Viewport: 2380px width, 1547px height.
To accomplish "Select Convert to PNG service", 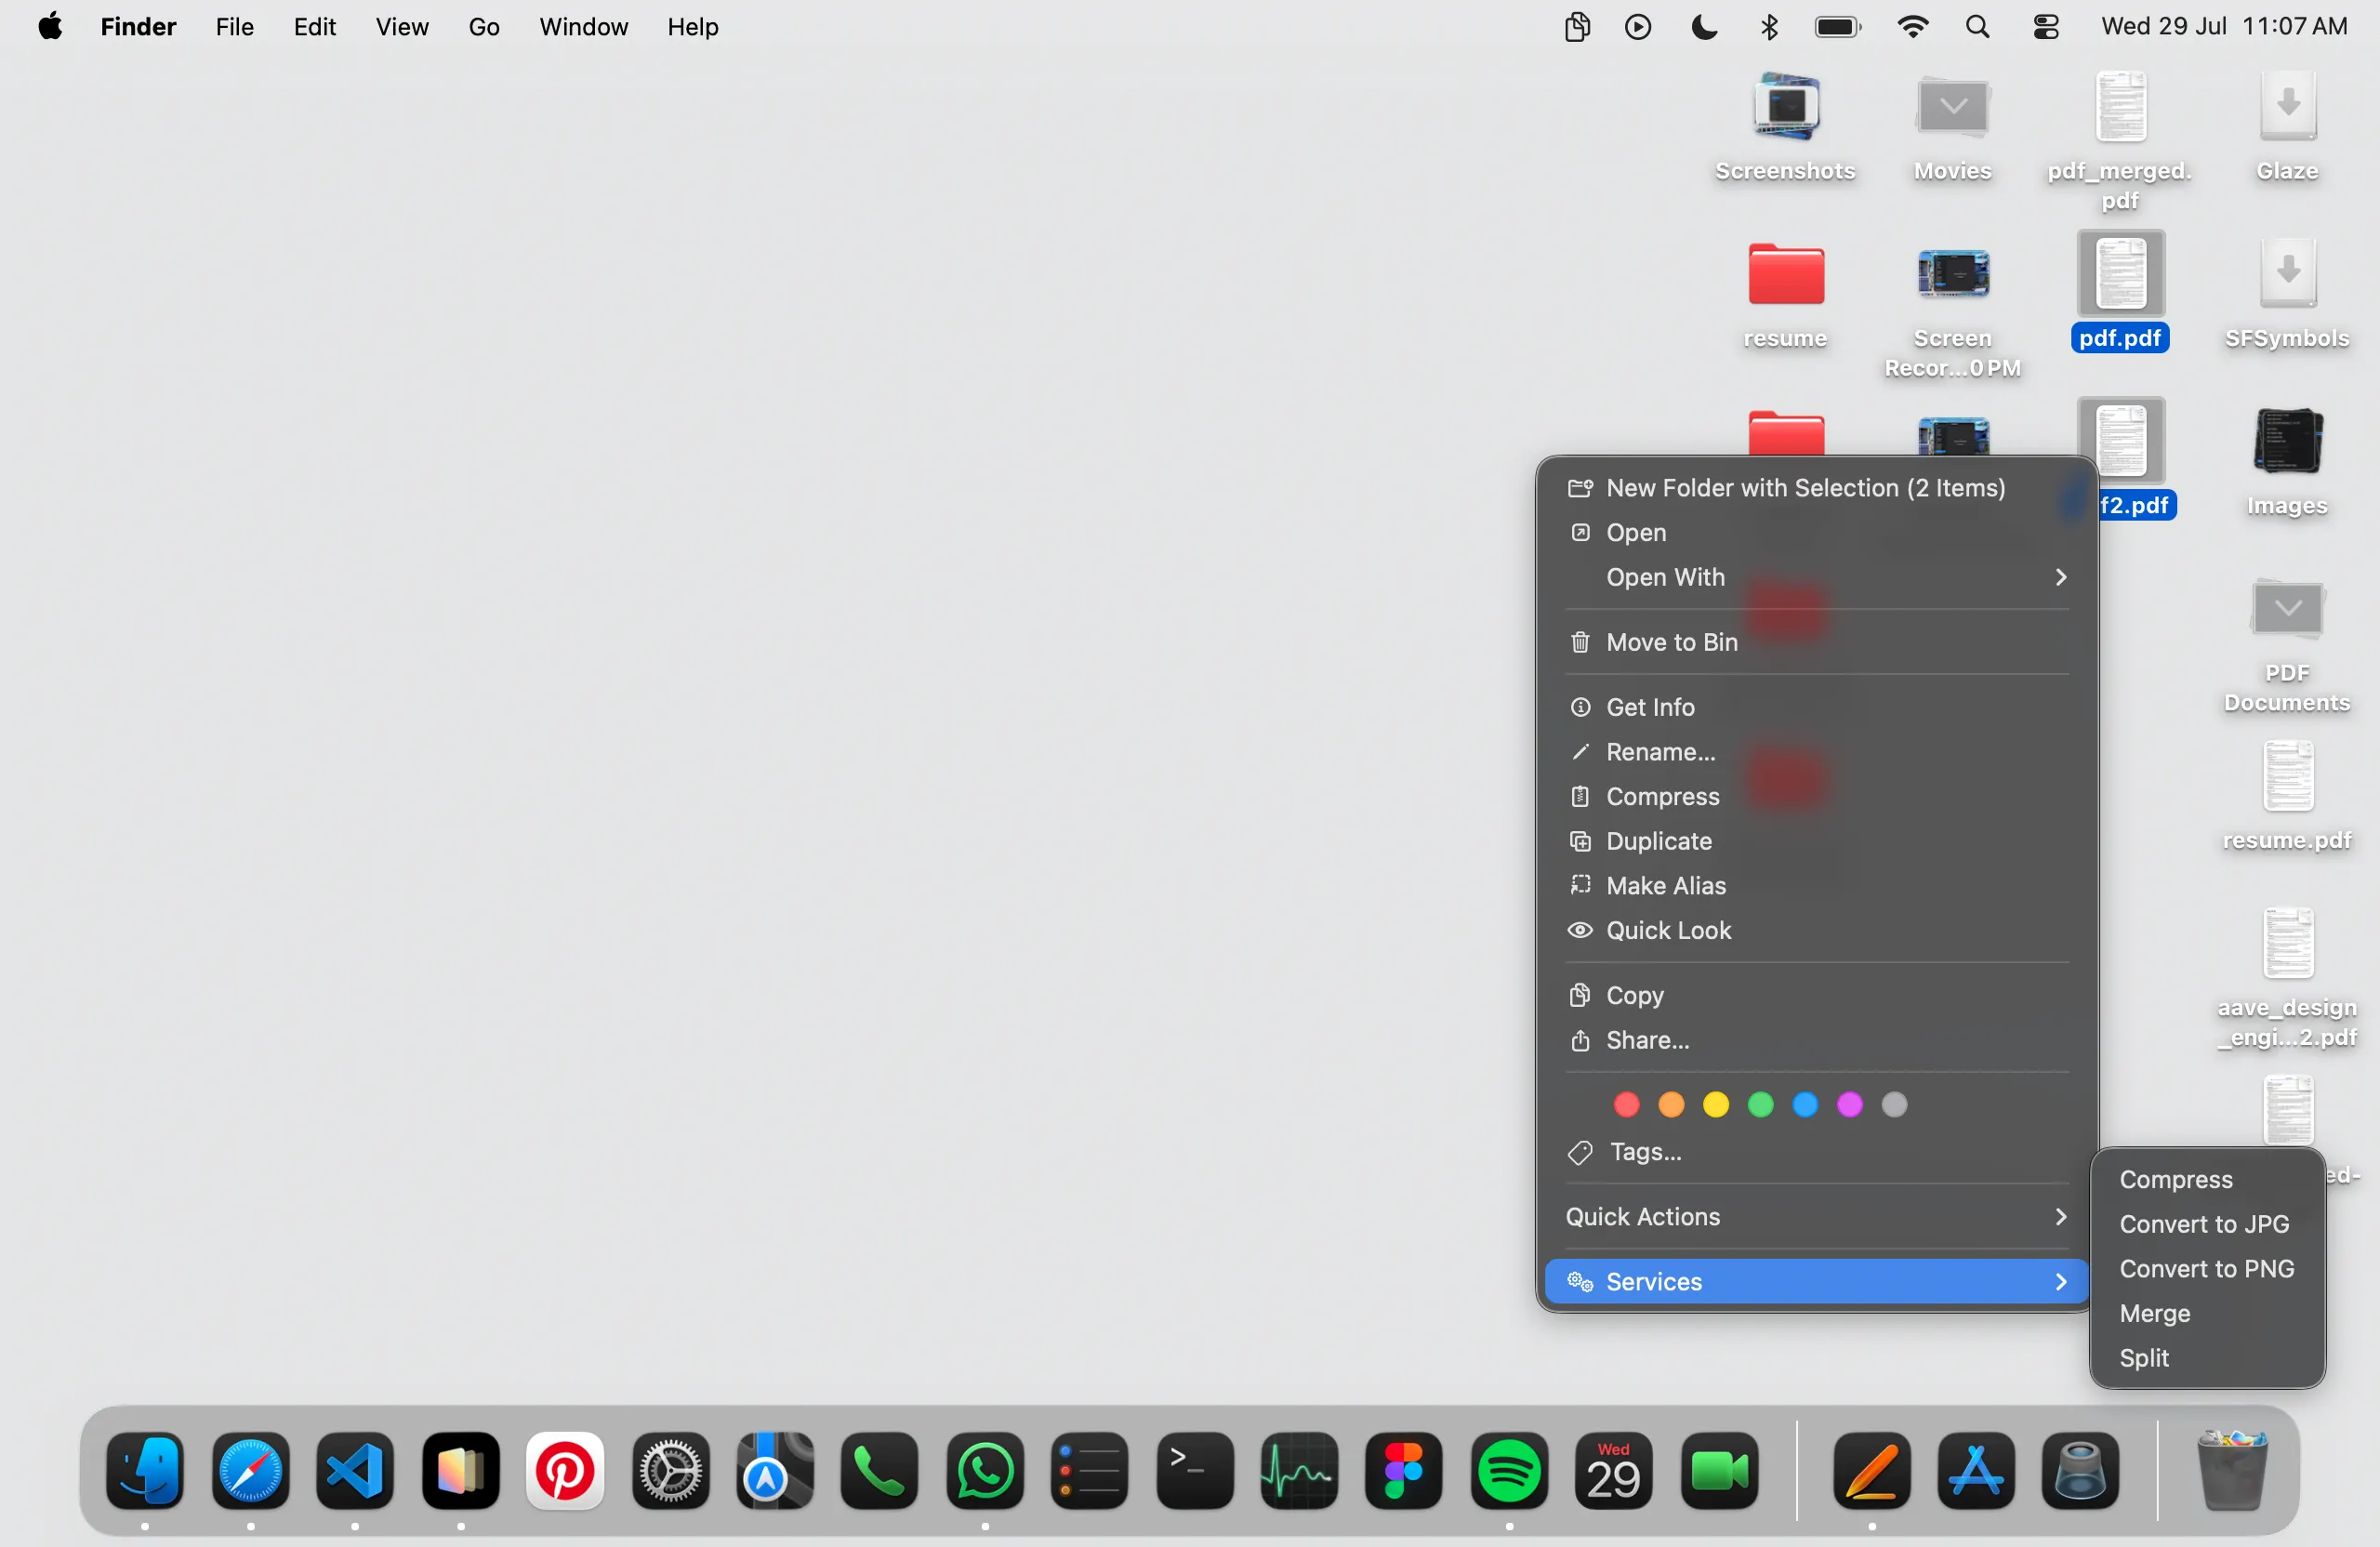I will pyautogui.click(x=2207, y=1269).
